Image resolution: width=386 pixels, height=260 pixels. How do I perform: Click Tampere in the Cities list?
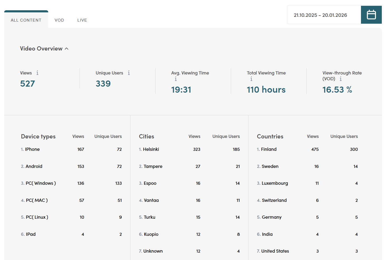[153, 166]
